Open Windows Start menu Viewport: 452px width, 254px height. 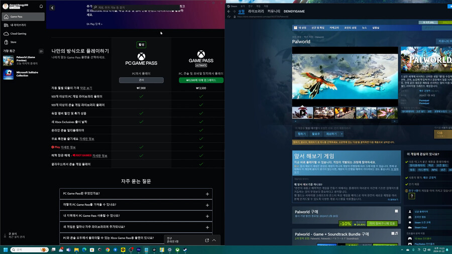coord(6,249)
